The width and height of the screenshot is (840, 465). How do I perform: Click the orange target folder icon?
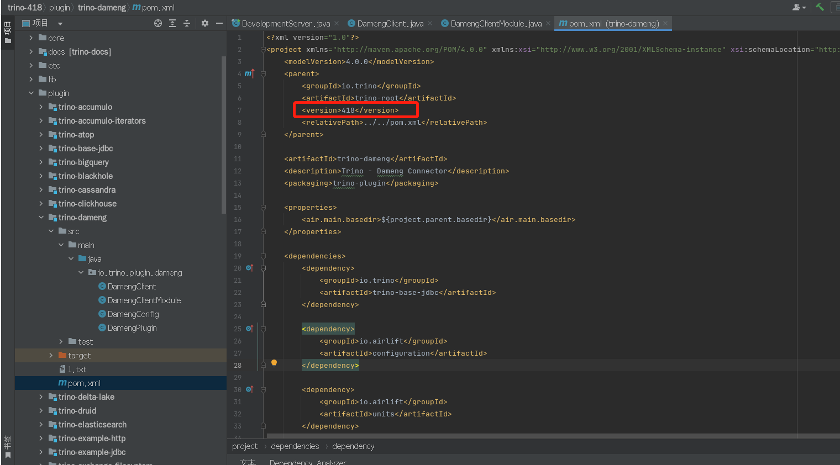(x=62, y=355)
